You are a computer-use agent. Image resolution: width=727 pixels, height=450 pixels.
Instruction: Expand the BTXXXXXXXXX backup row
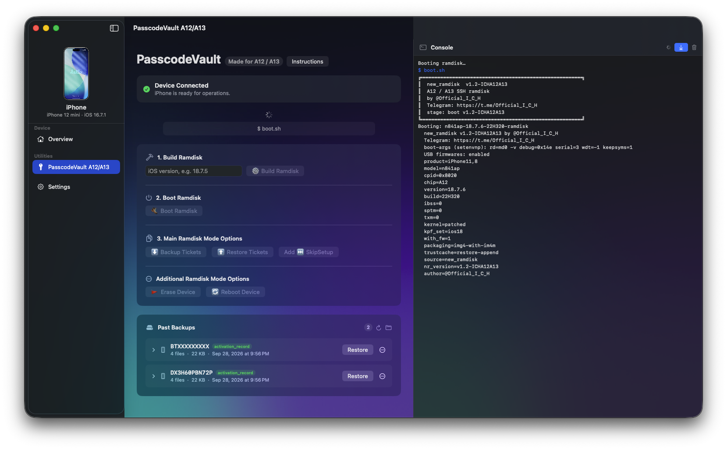(153, 350)
